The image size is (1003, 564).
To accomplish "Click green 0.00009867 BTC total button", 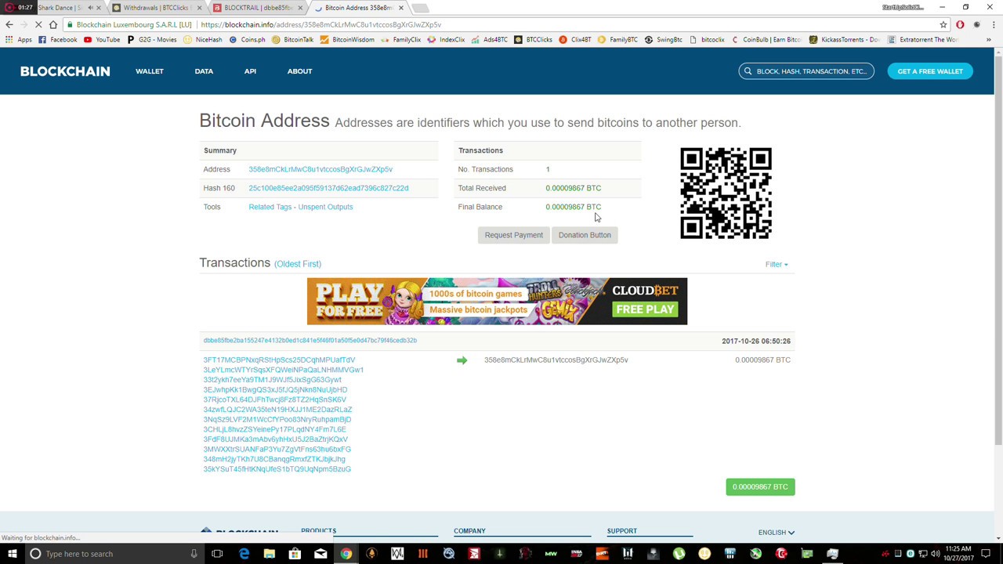I will tap(760, 487).
